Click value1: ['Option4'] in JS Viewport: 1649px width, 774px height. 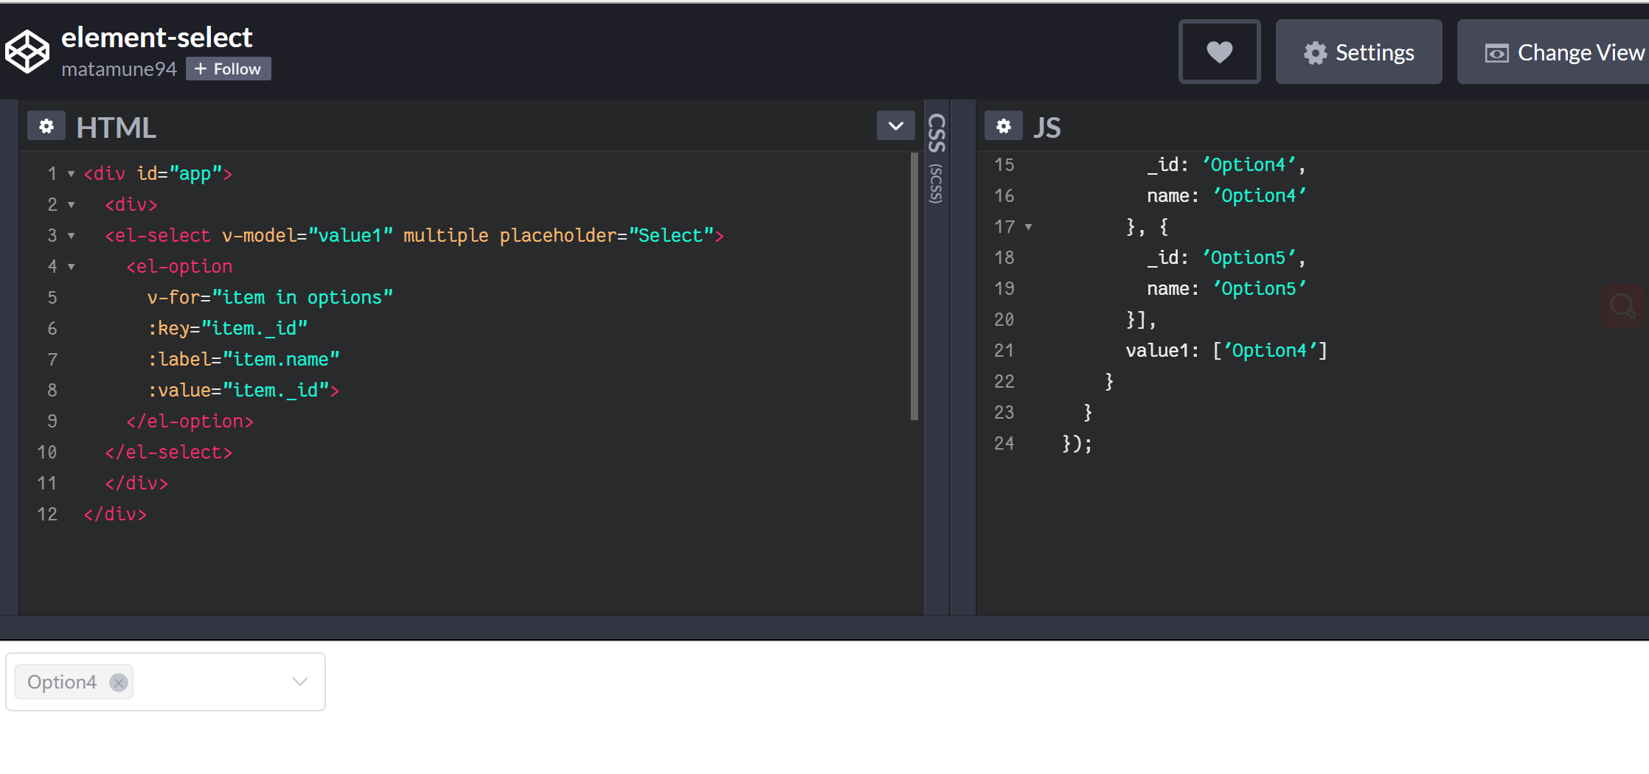[x=1226, y=351]
